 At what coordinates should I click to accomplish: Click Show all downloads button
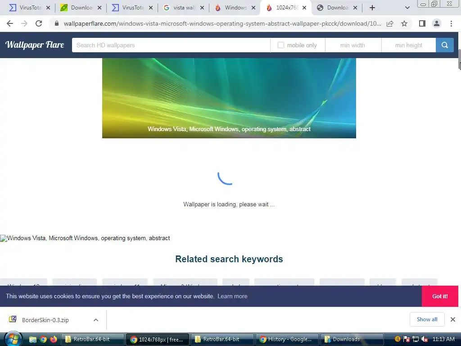[x=427, y=319]
